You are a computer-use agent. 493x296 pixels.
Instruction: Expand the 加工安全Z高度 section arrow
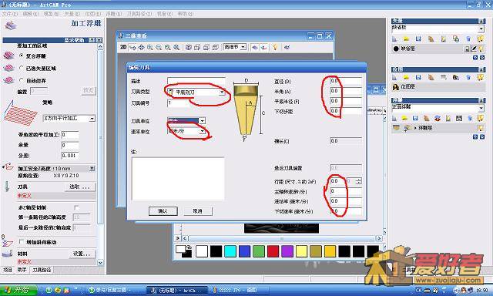tap(92, 169)
